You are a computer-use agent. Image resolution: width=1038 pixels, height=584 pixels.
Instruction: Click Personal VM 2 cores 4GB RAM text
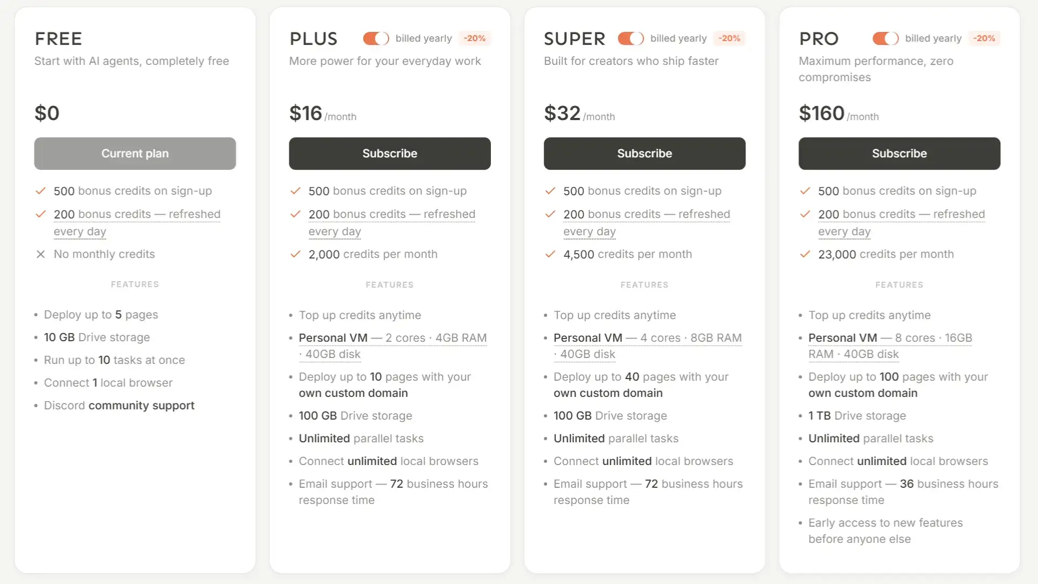coord(392,339)
